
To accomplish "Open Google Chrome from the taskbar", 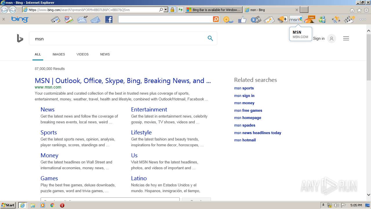I will (52, 205).
